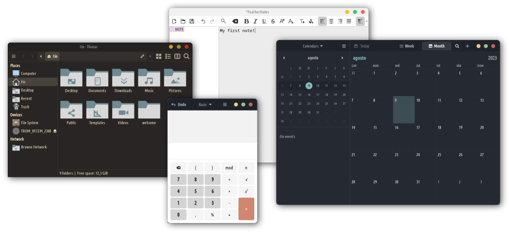This screenshot has width=509, height=232.
Task: Click the Save icon in FeatherNotes toolbar
Action: [191, 21]
